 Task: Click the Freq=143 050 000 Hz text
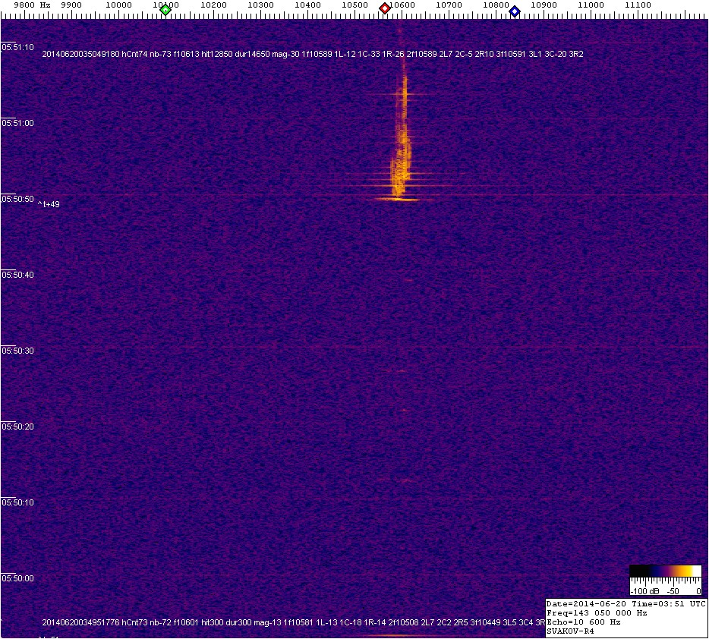tap(597, 612)
